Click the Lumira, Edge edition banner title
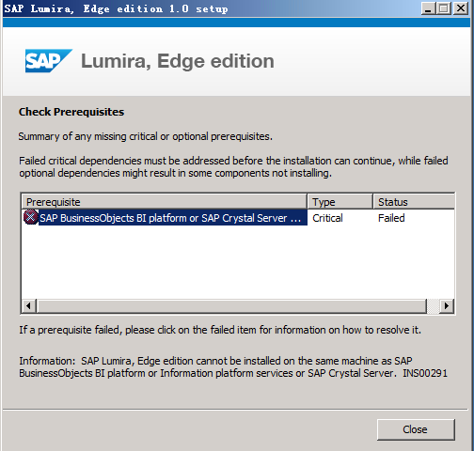The width and height of the screenshot is (474, 451). (x=178, y=61)
